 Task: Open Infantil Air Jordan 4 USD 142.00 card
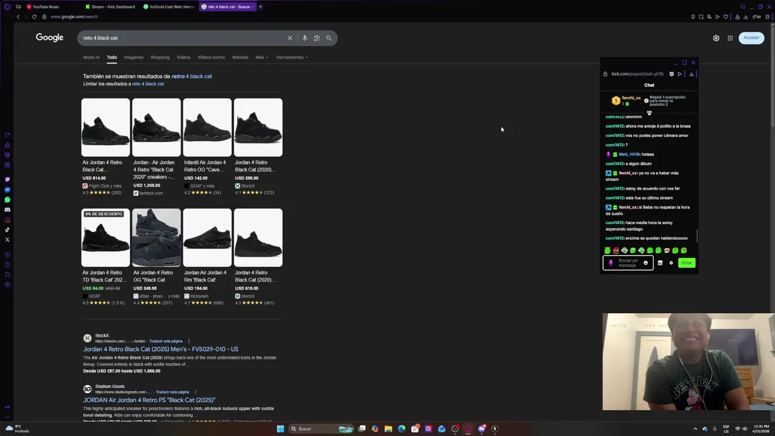click(x=207, y=147)
